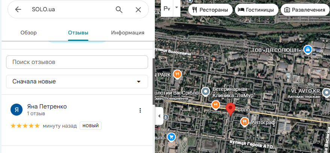The height and width of the screenshot is (153, 330).
Task: Click the blue shopping cart marker
Action: (x=171, y=137)
